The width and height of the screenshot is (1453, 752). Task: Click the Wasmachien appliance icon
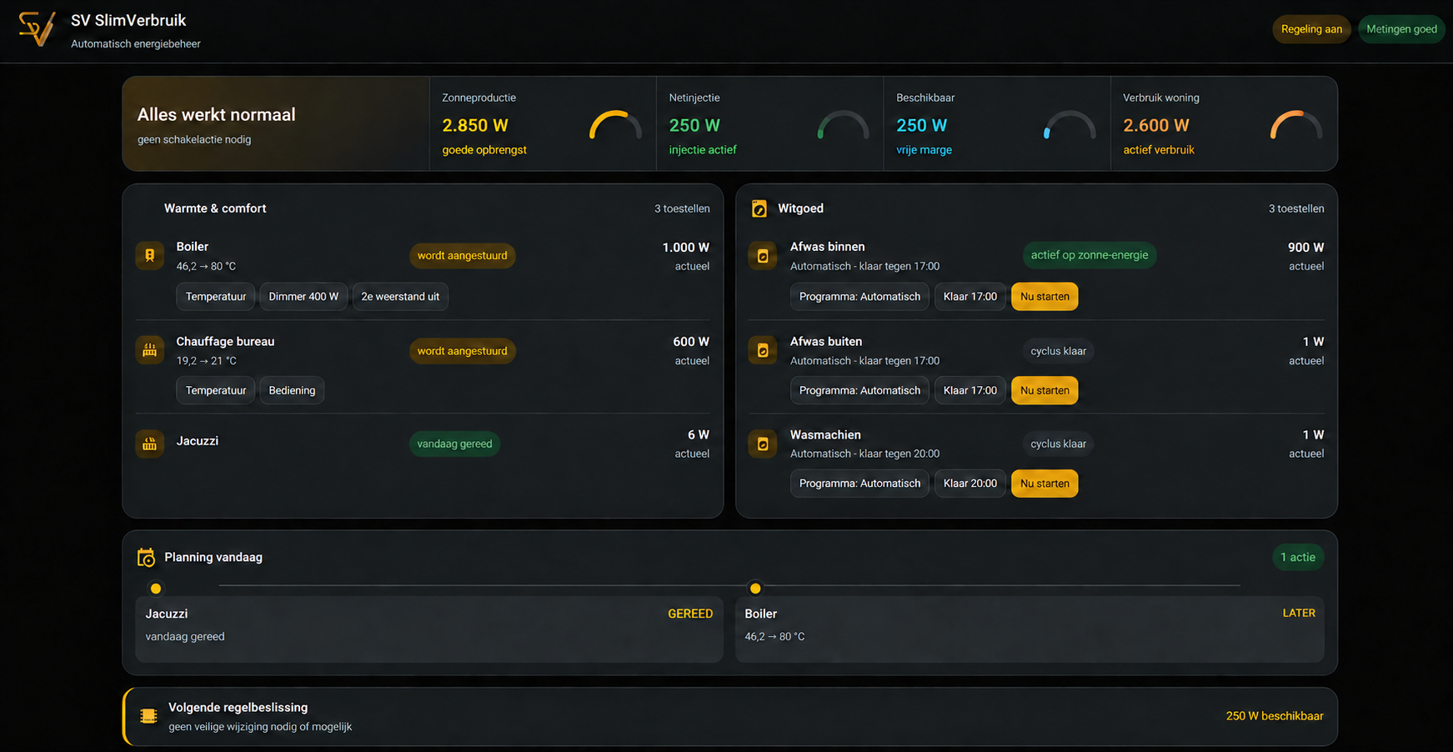click(x=763, y=444)
